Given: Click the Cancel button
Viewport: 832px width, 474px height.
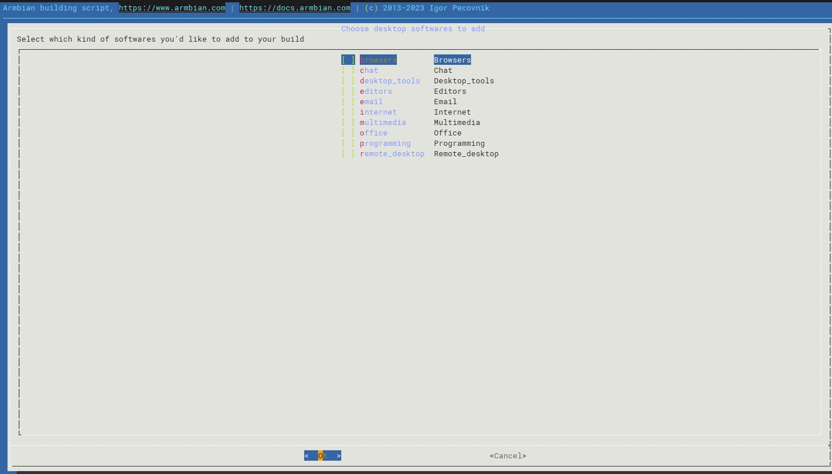Looking at the screenshot, I should pyautogui.click(x=508, y=456).
